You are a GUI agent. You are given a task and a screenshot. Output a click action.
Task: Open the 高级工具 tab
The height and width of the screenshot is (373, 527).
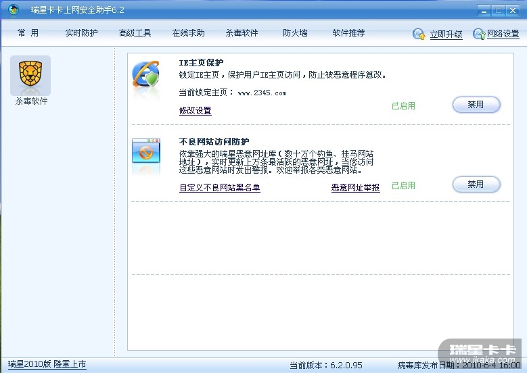pos(135,33)
